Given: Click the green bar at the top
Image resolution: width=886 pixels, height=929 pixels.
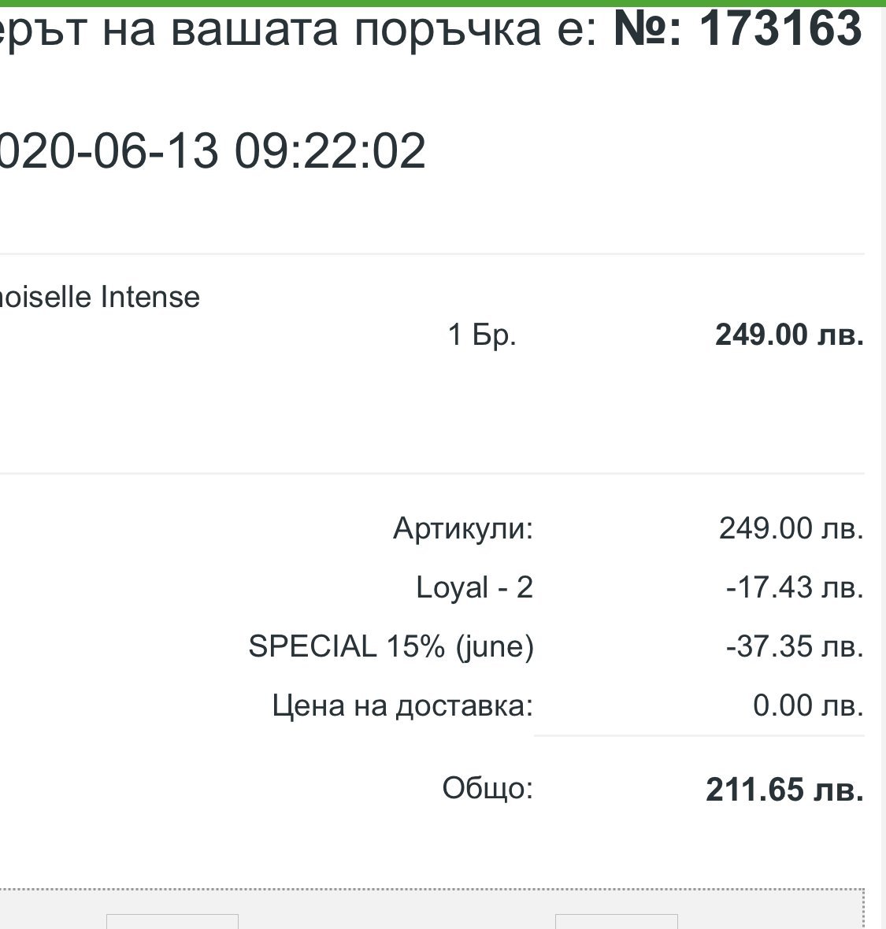Looking at the screenshot, I should pyautogui.click(x=443, y=3).
